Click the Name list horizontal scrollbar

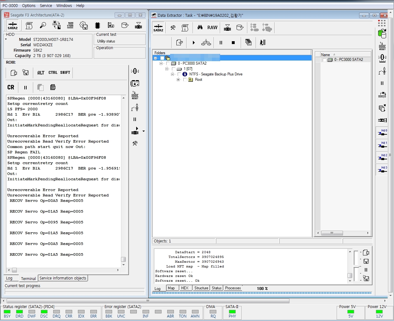pyautogui.click(x=343, y=233)
